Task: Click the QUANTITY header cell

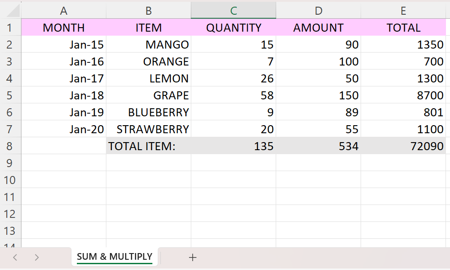Action: (x=233, y=28)
